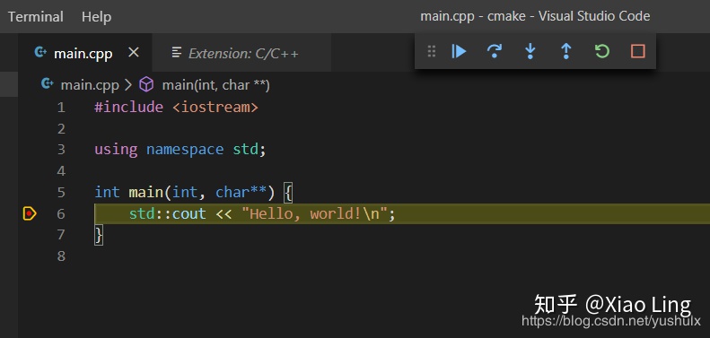710x338 pixels.
Task: Click line number 3 in gutter
Action: [x=61, y=150]
